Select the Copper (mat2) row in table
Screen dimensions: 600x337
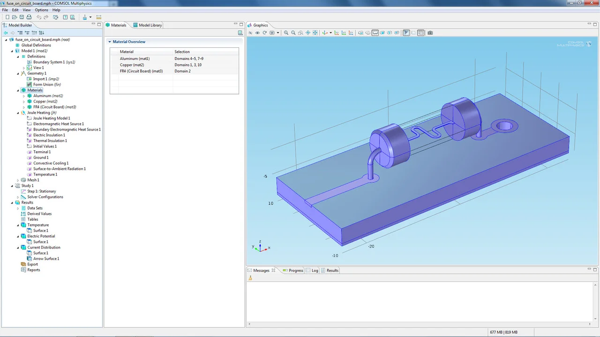tap(132, 65)
